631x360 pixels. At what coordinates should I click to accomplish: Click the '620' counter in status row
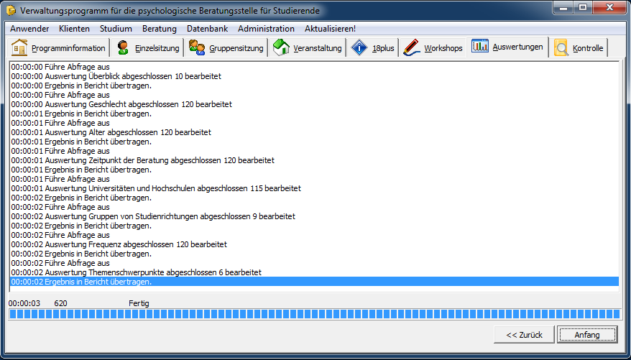pos(61,303)
